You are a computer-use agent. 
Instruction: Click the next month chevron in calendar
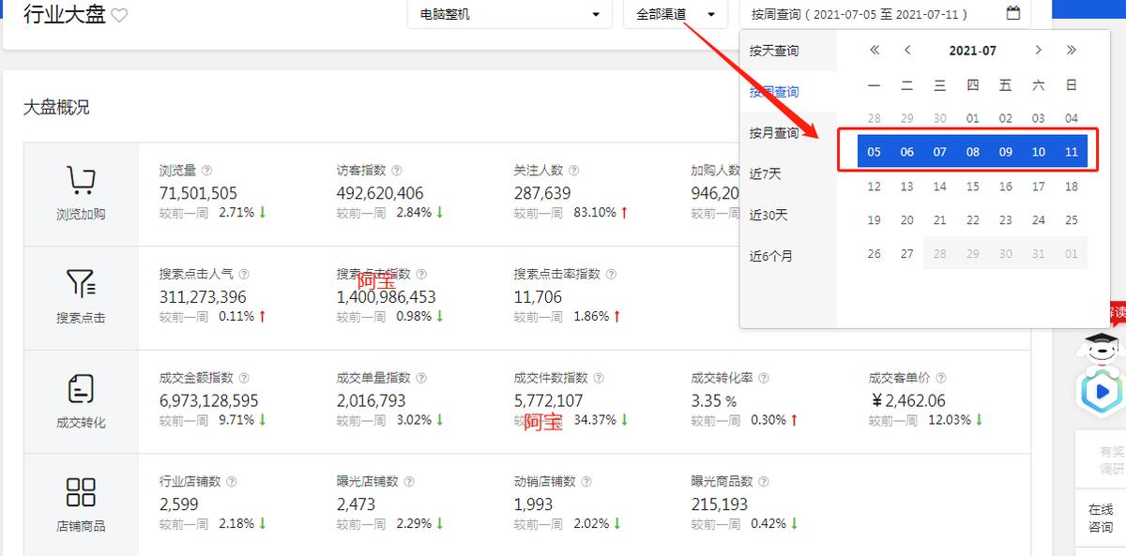(1038, 50)
